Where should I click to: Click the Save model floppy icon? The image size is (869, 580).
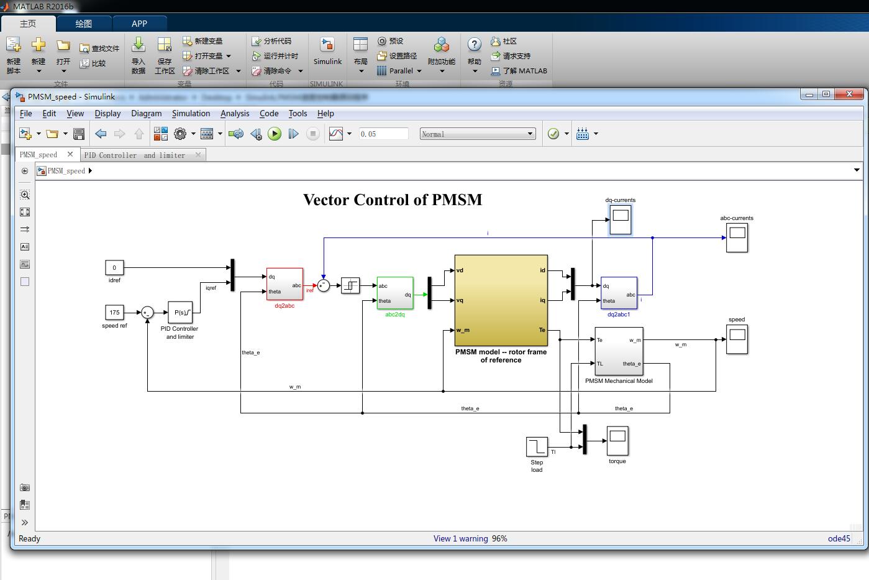[79, 134]
